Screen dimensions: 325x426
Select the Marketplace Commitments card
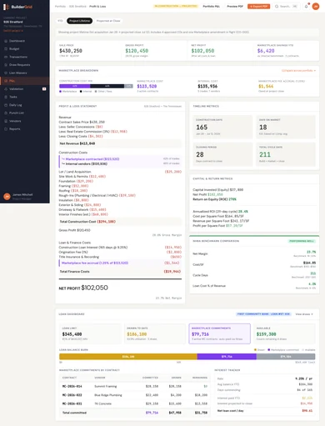219,333
